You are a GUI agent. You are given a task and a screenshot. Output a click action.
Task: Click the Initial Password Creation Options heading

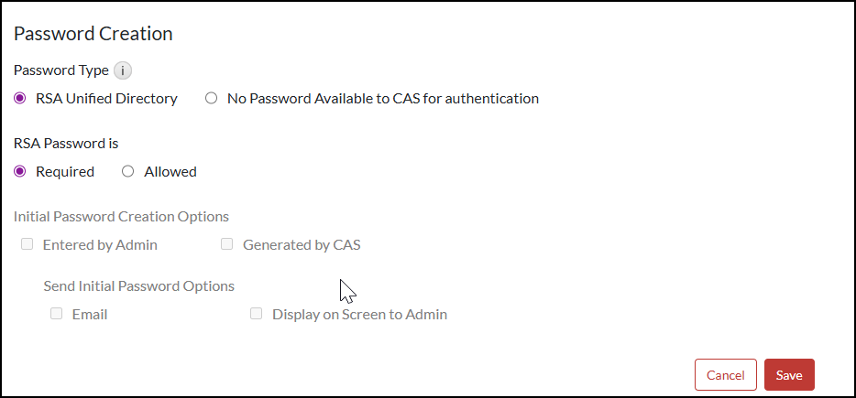pos(121,217)
